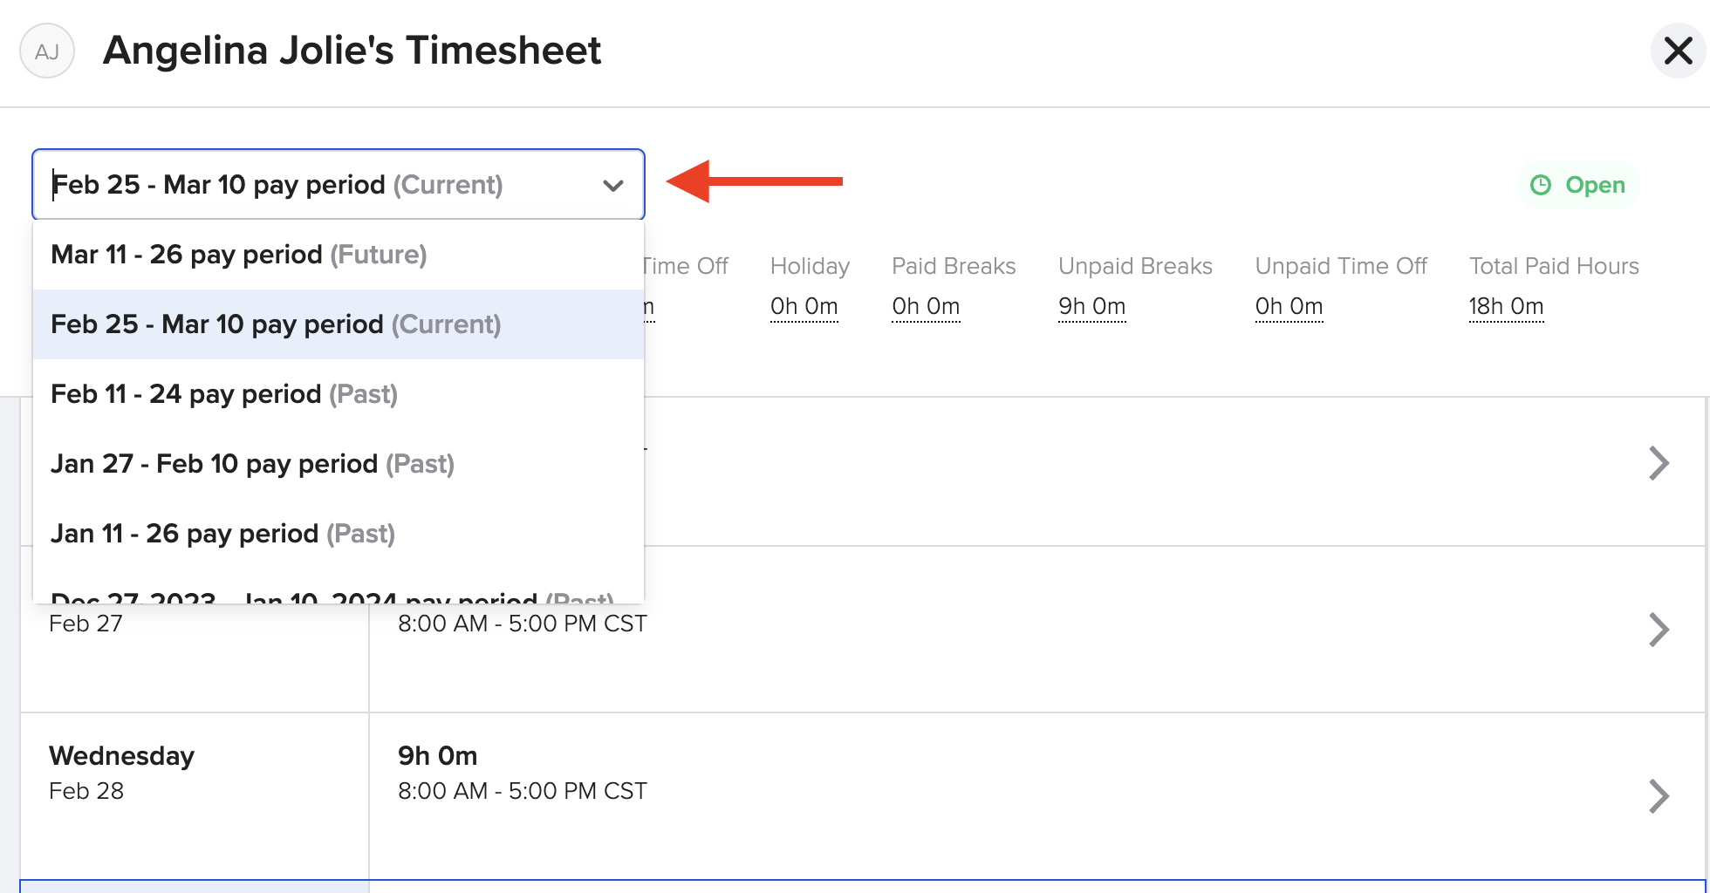Choose the Dec 27 - Jan 10 pay period

click(332, 597)
